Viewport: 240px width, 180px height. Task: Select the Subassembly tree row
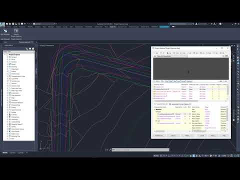click(15, 122)
